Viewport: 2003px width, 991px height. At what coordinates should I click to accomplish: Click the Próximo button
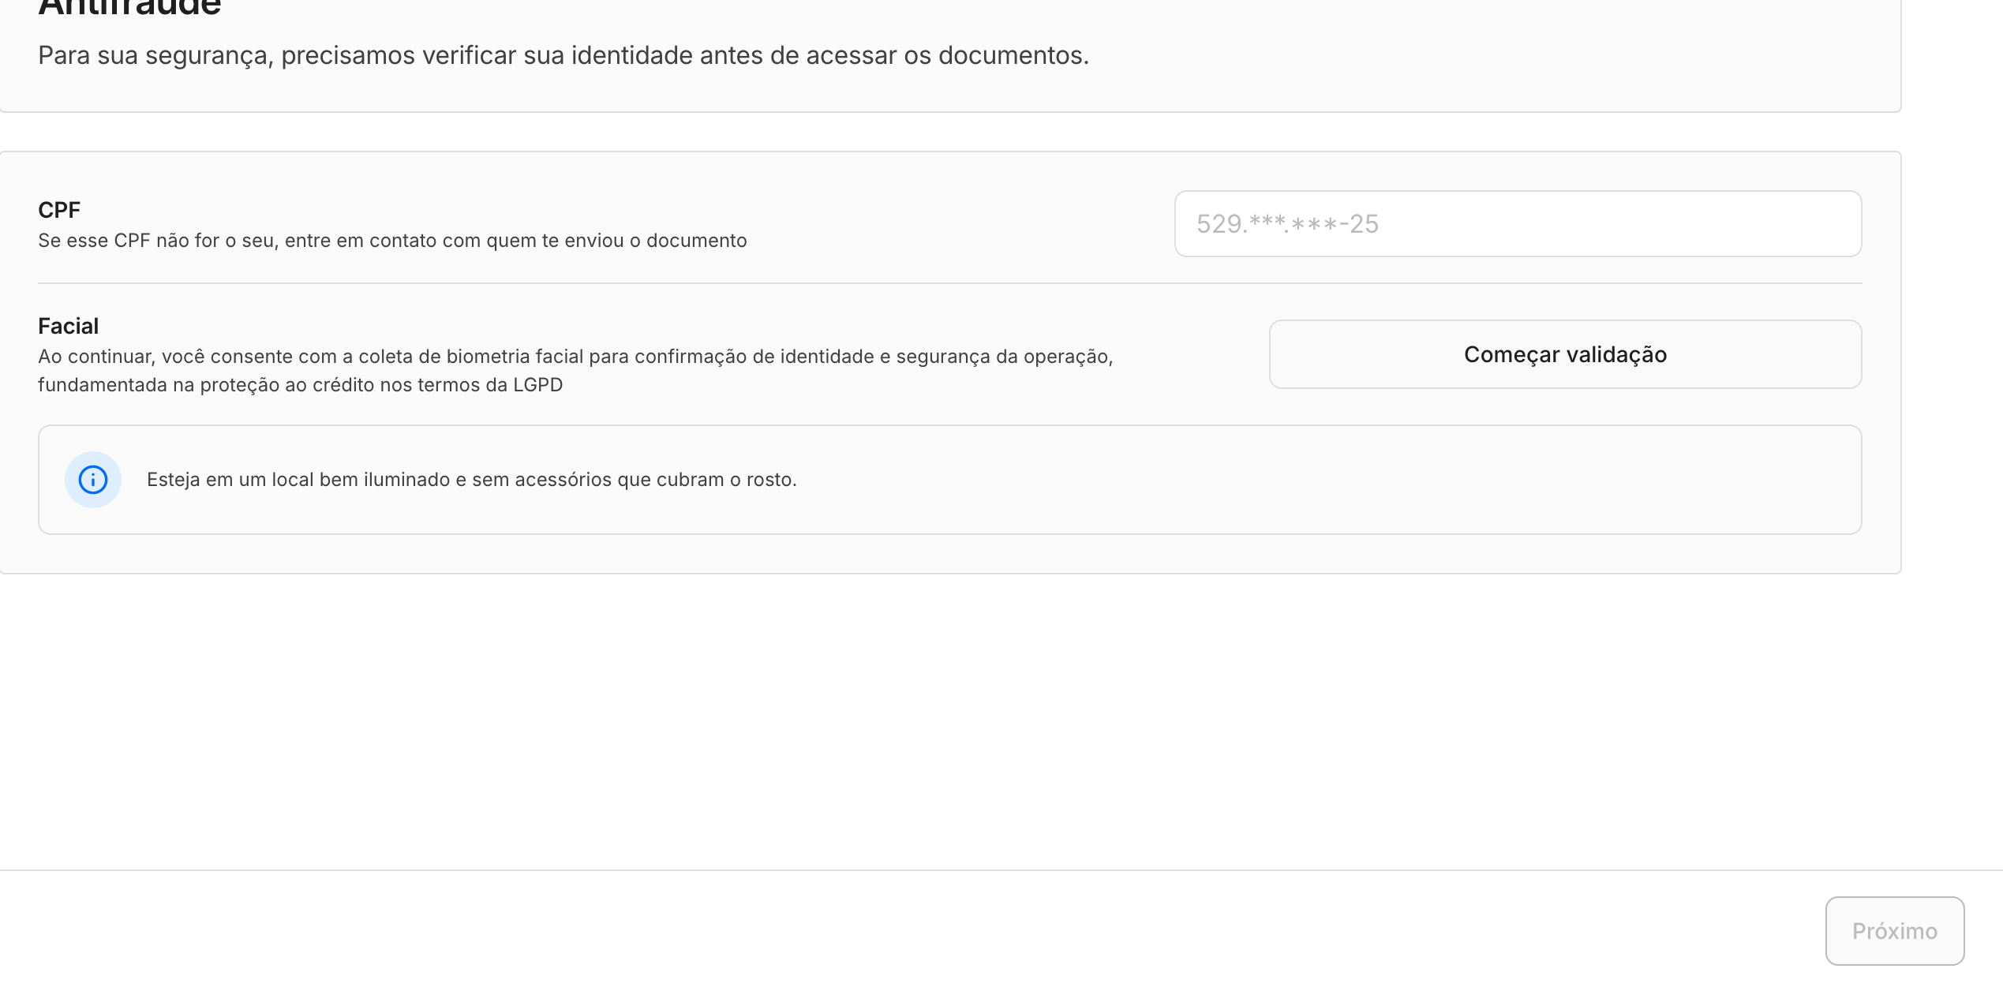pos(1894,931)
